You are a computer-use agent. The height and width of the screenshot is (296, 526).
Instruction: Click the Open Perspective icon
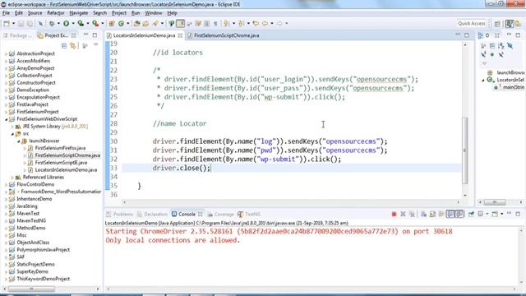pos(497,24)
